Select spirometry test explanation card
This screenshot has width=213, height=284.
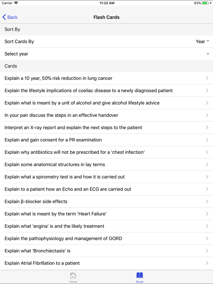coord(65,177)
